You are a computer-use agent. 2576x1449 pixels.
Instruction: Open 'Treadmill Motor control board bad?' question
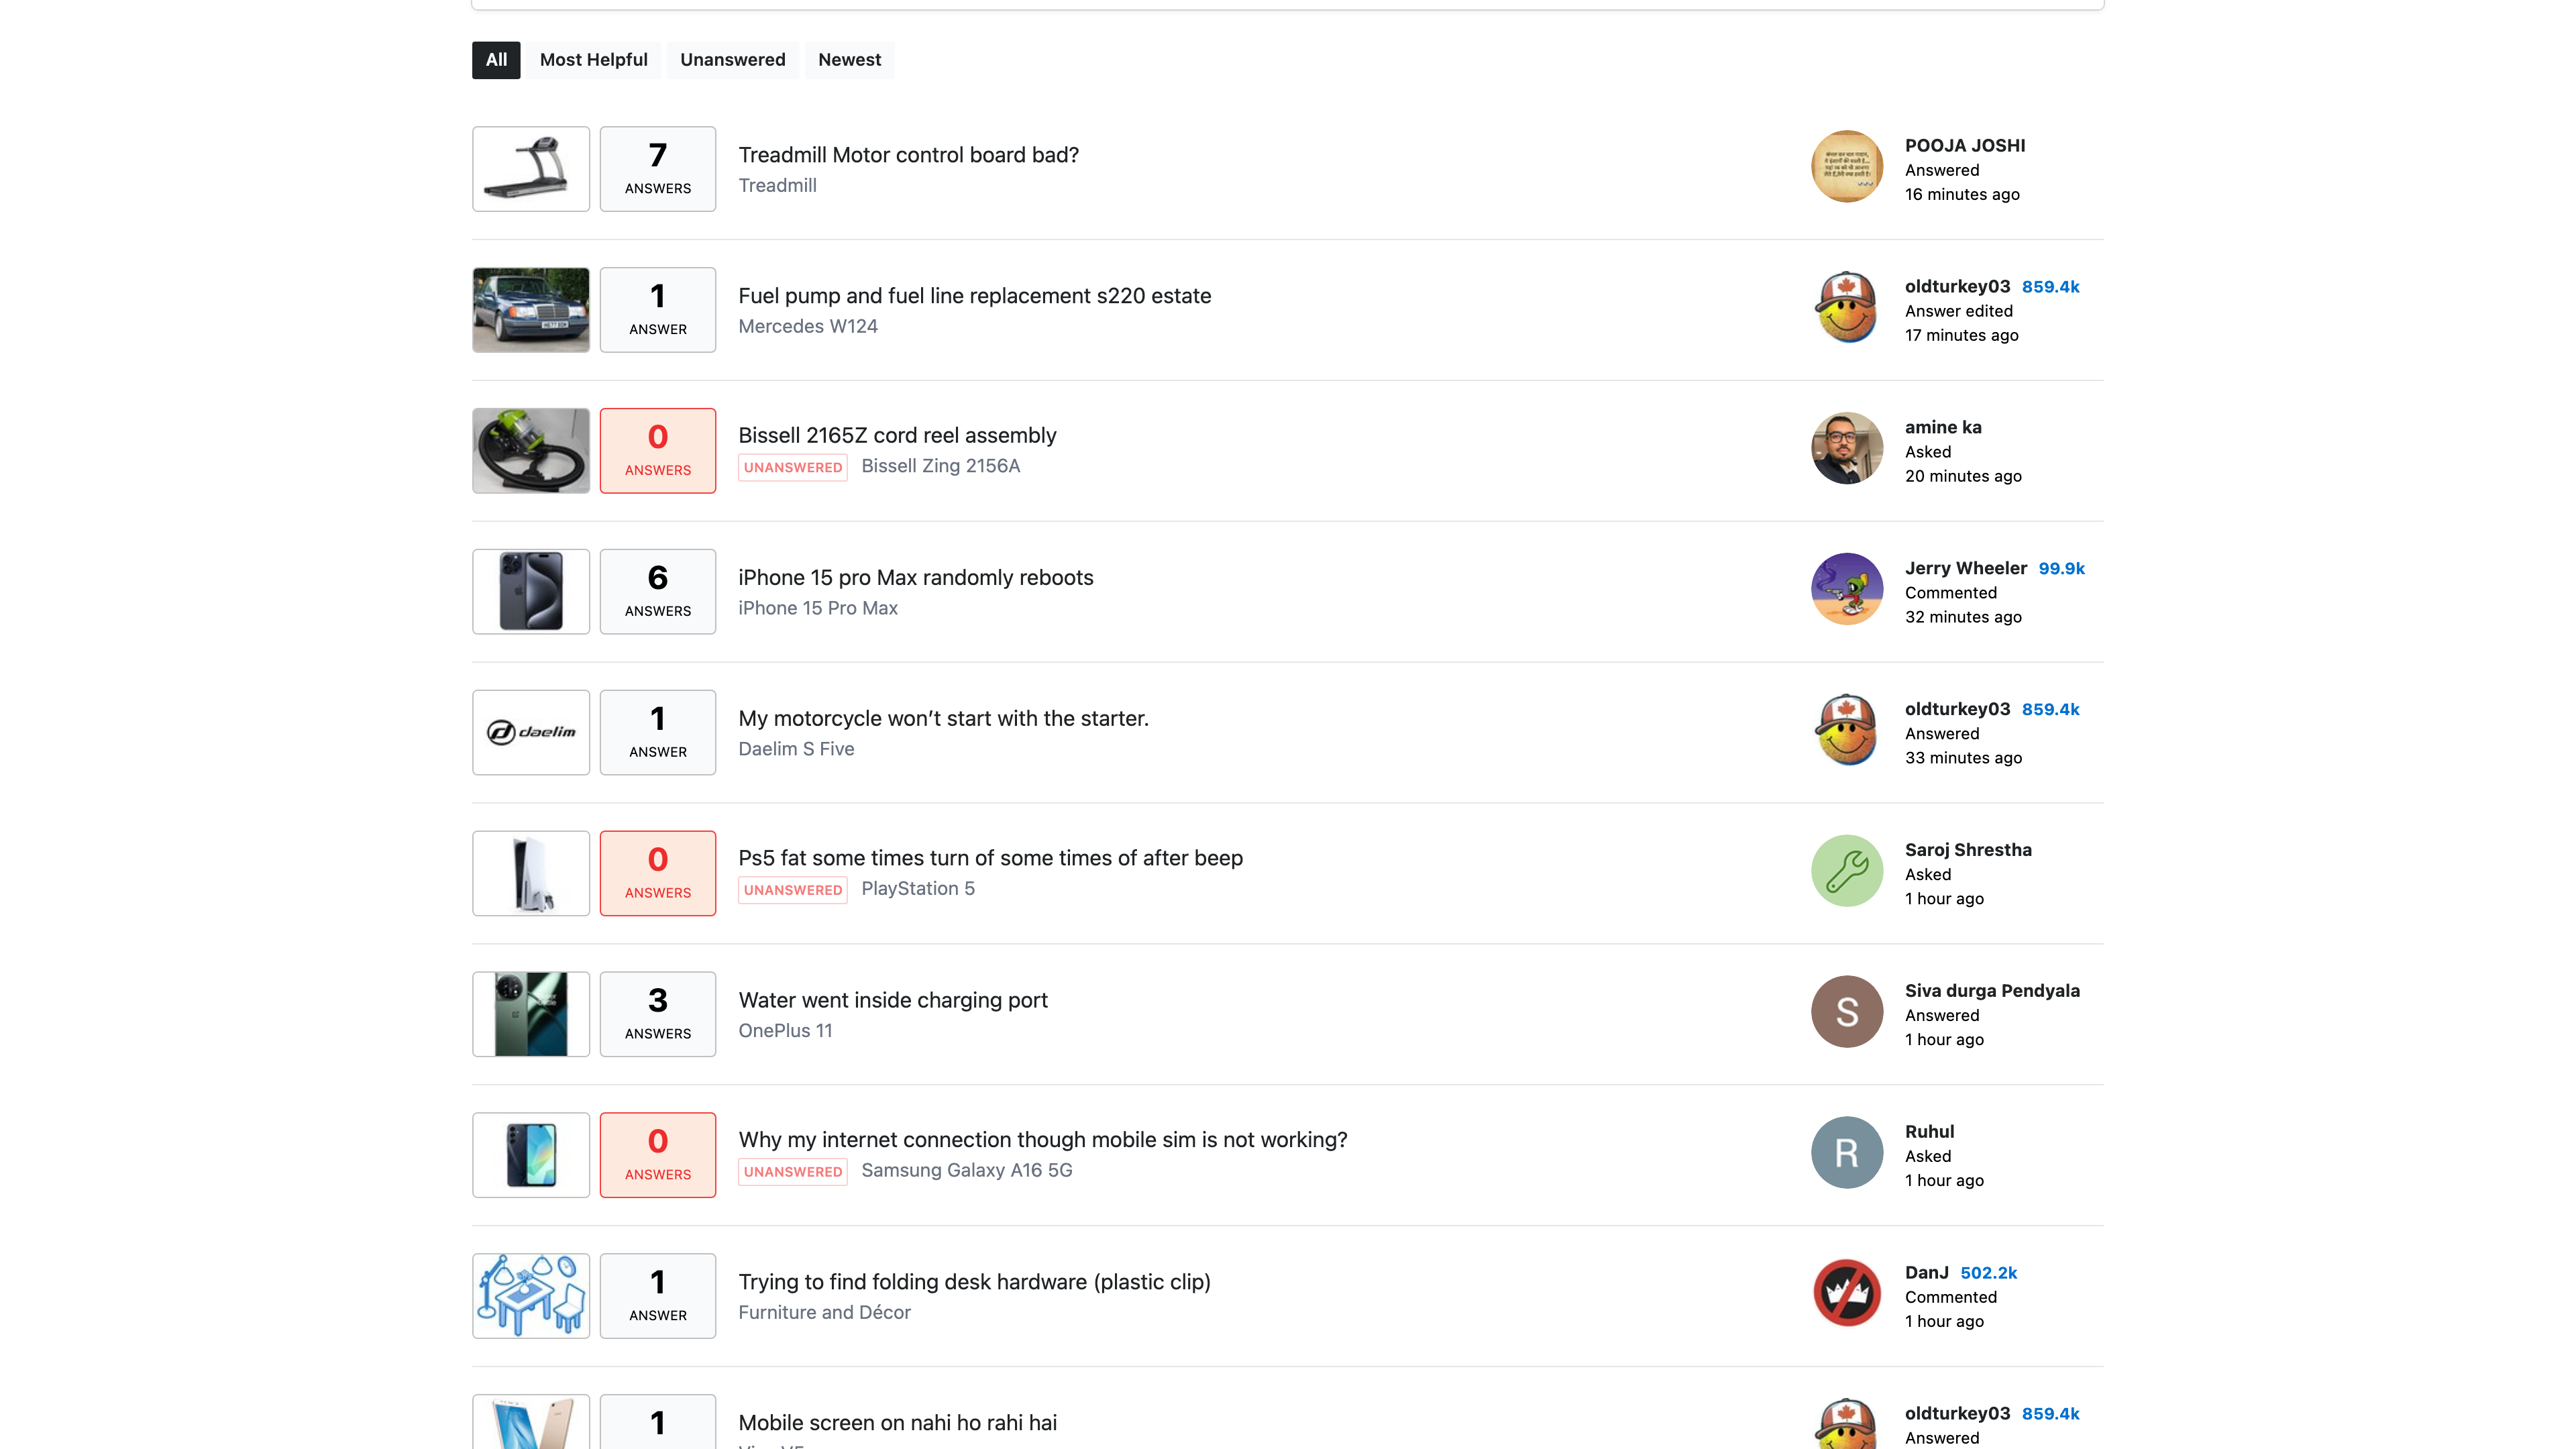point(908,155)
